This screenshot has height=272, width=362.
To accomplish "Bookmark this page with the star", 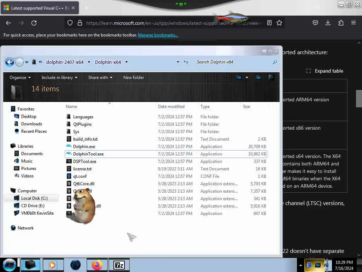I will click(279, 23).
